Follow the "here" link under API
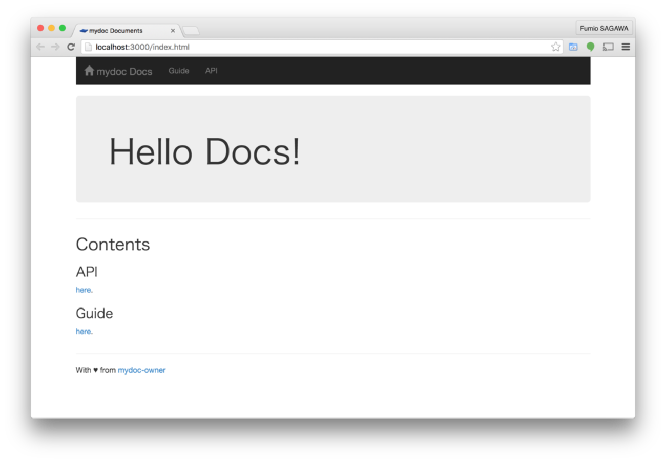 coord(83,290)
